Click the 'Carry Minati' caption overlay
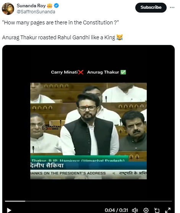The image size is (180, 213). click(64, 72)
